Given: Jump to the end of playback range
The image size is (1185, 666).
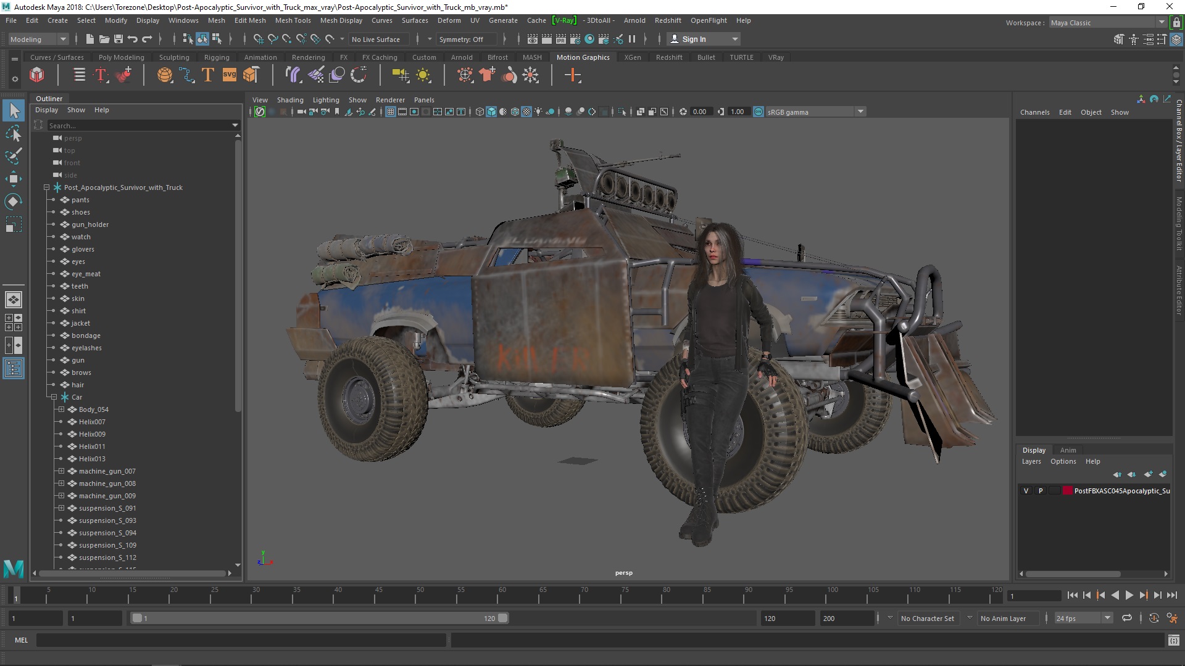Looking at the screenshot, I should [1172, 595].
